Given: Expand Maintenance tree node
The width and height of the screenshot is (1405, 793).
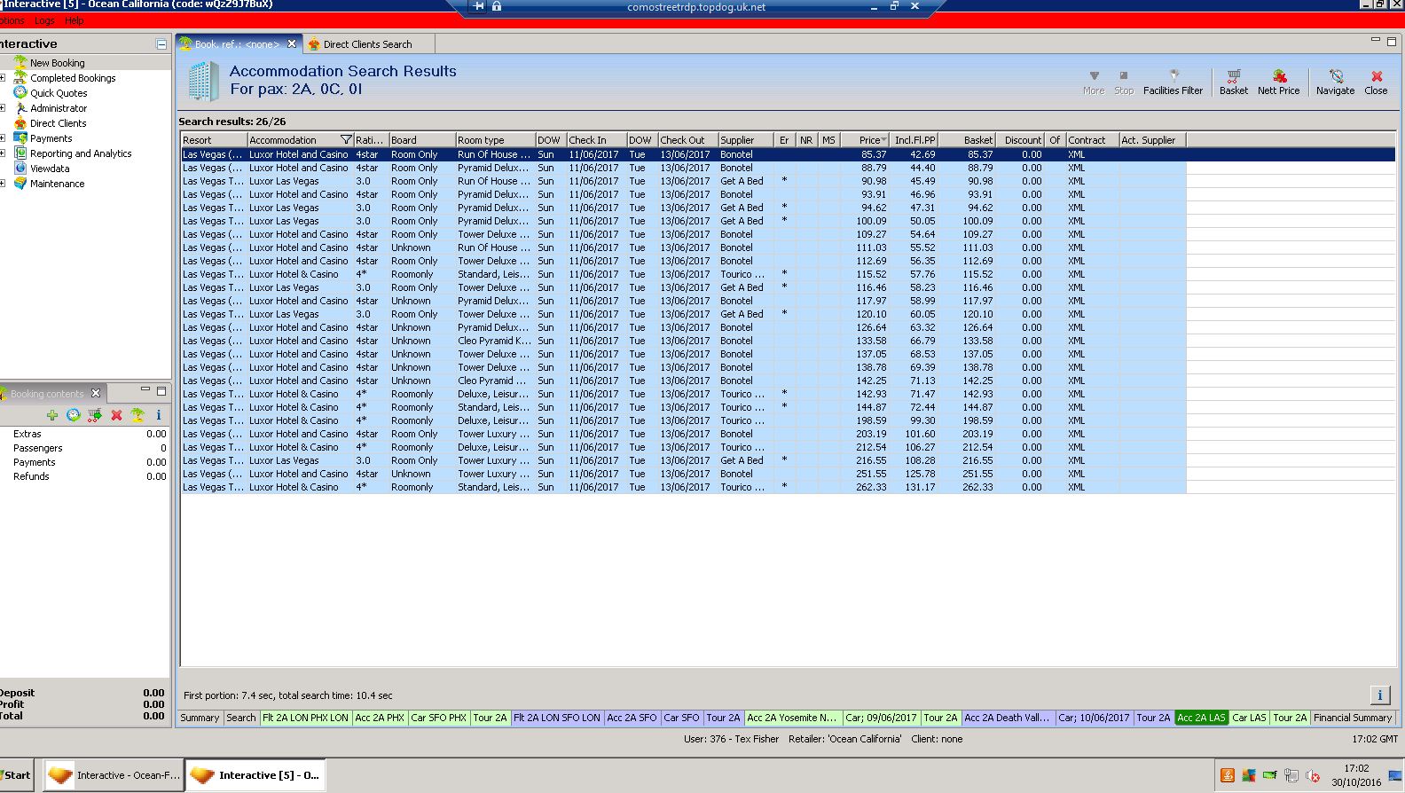Looking at the screenshot, I should click(x=3, y=184).
